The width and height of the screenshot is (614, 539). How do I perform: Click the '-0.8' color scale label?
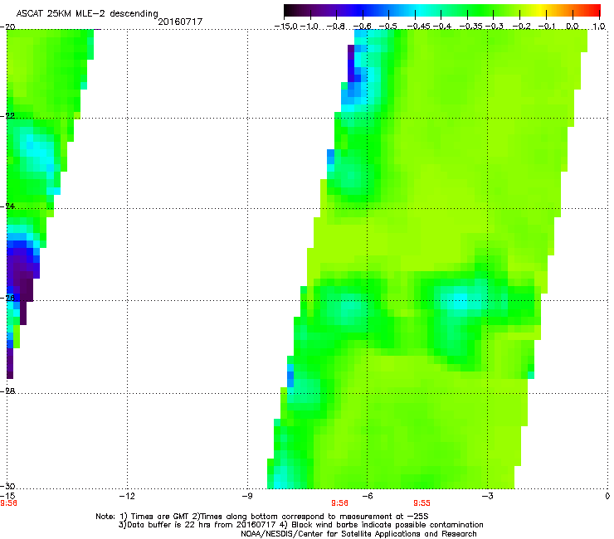(335, 27)
